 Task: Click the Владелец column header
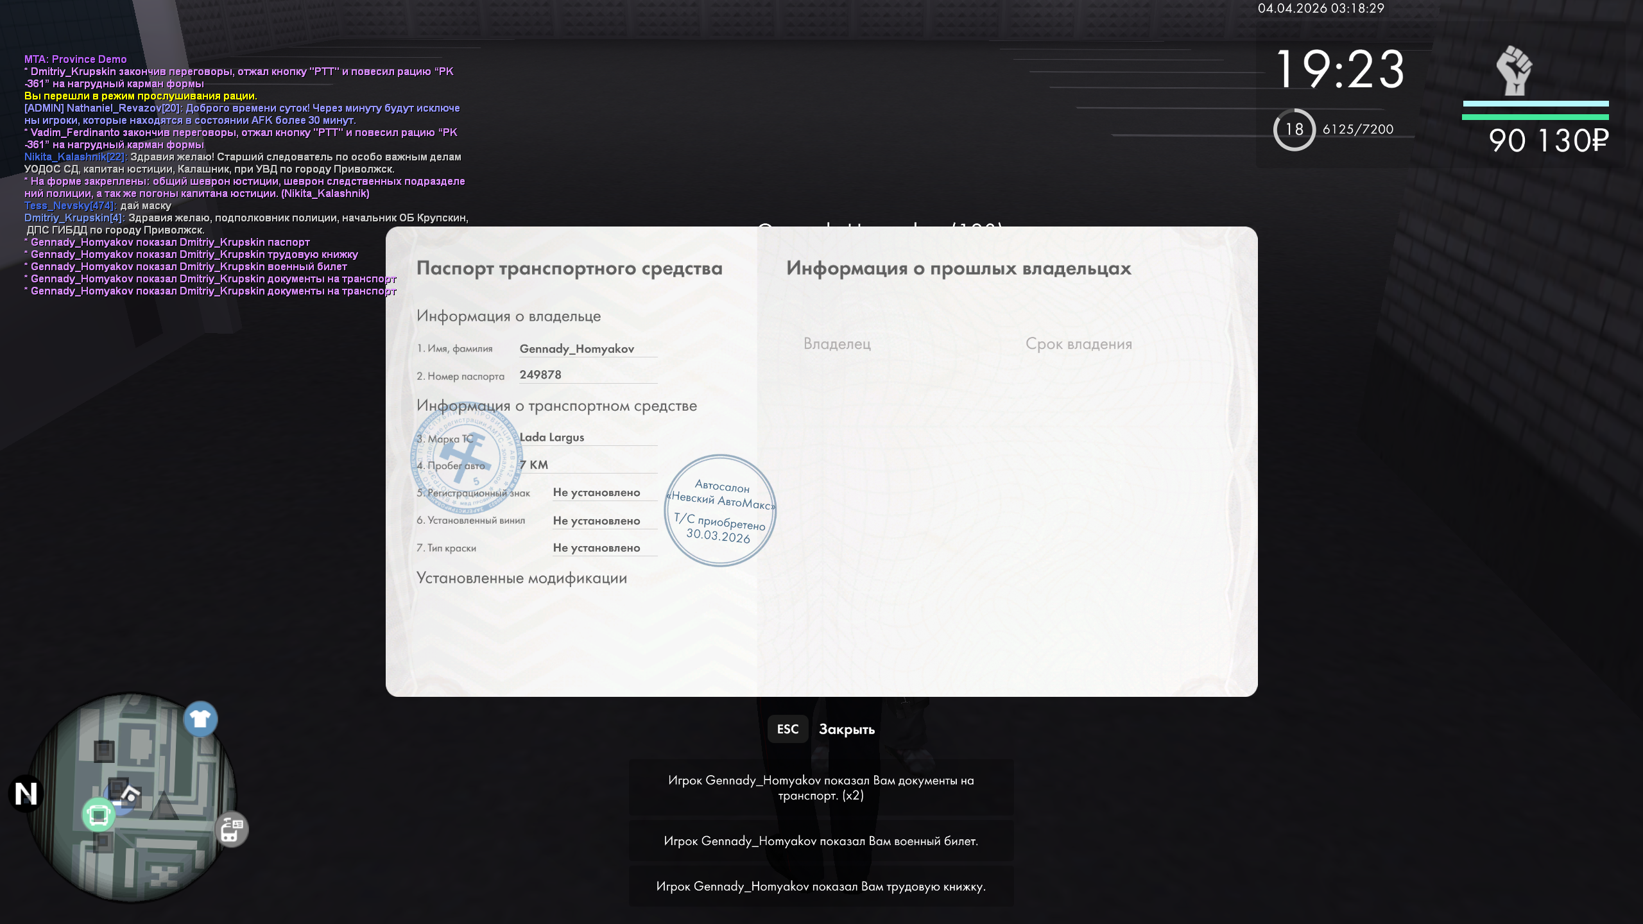[837, 344]
